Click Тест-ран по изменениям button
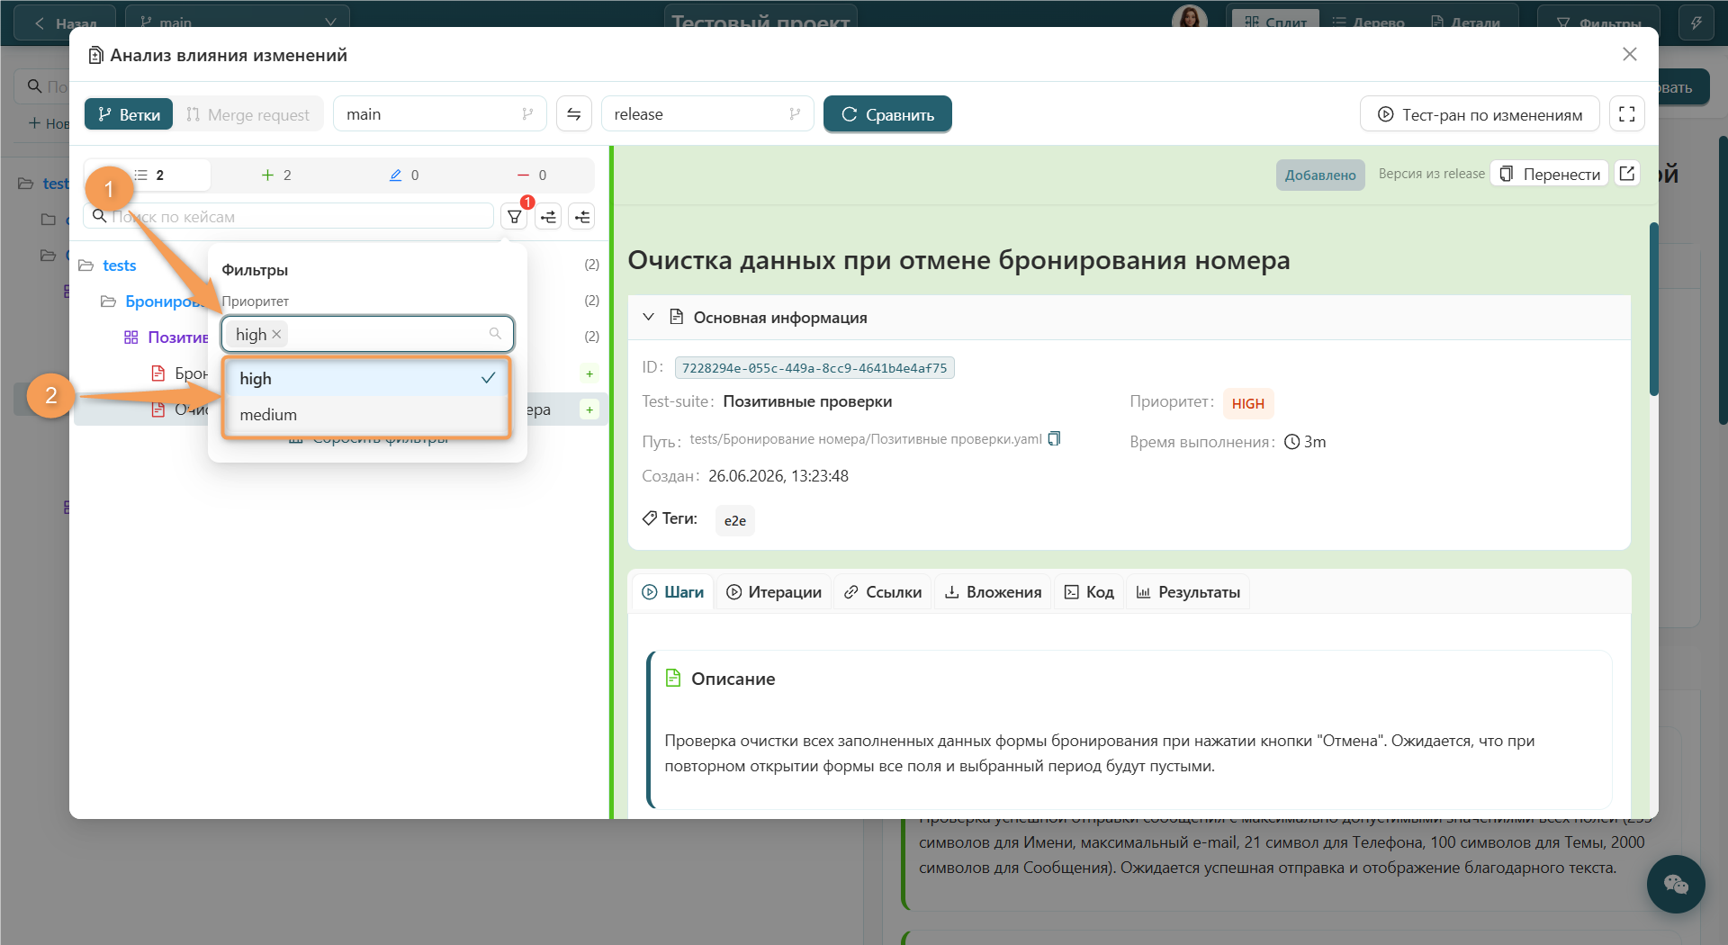 1480,114
